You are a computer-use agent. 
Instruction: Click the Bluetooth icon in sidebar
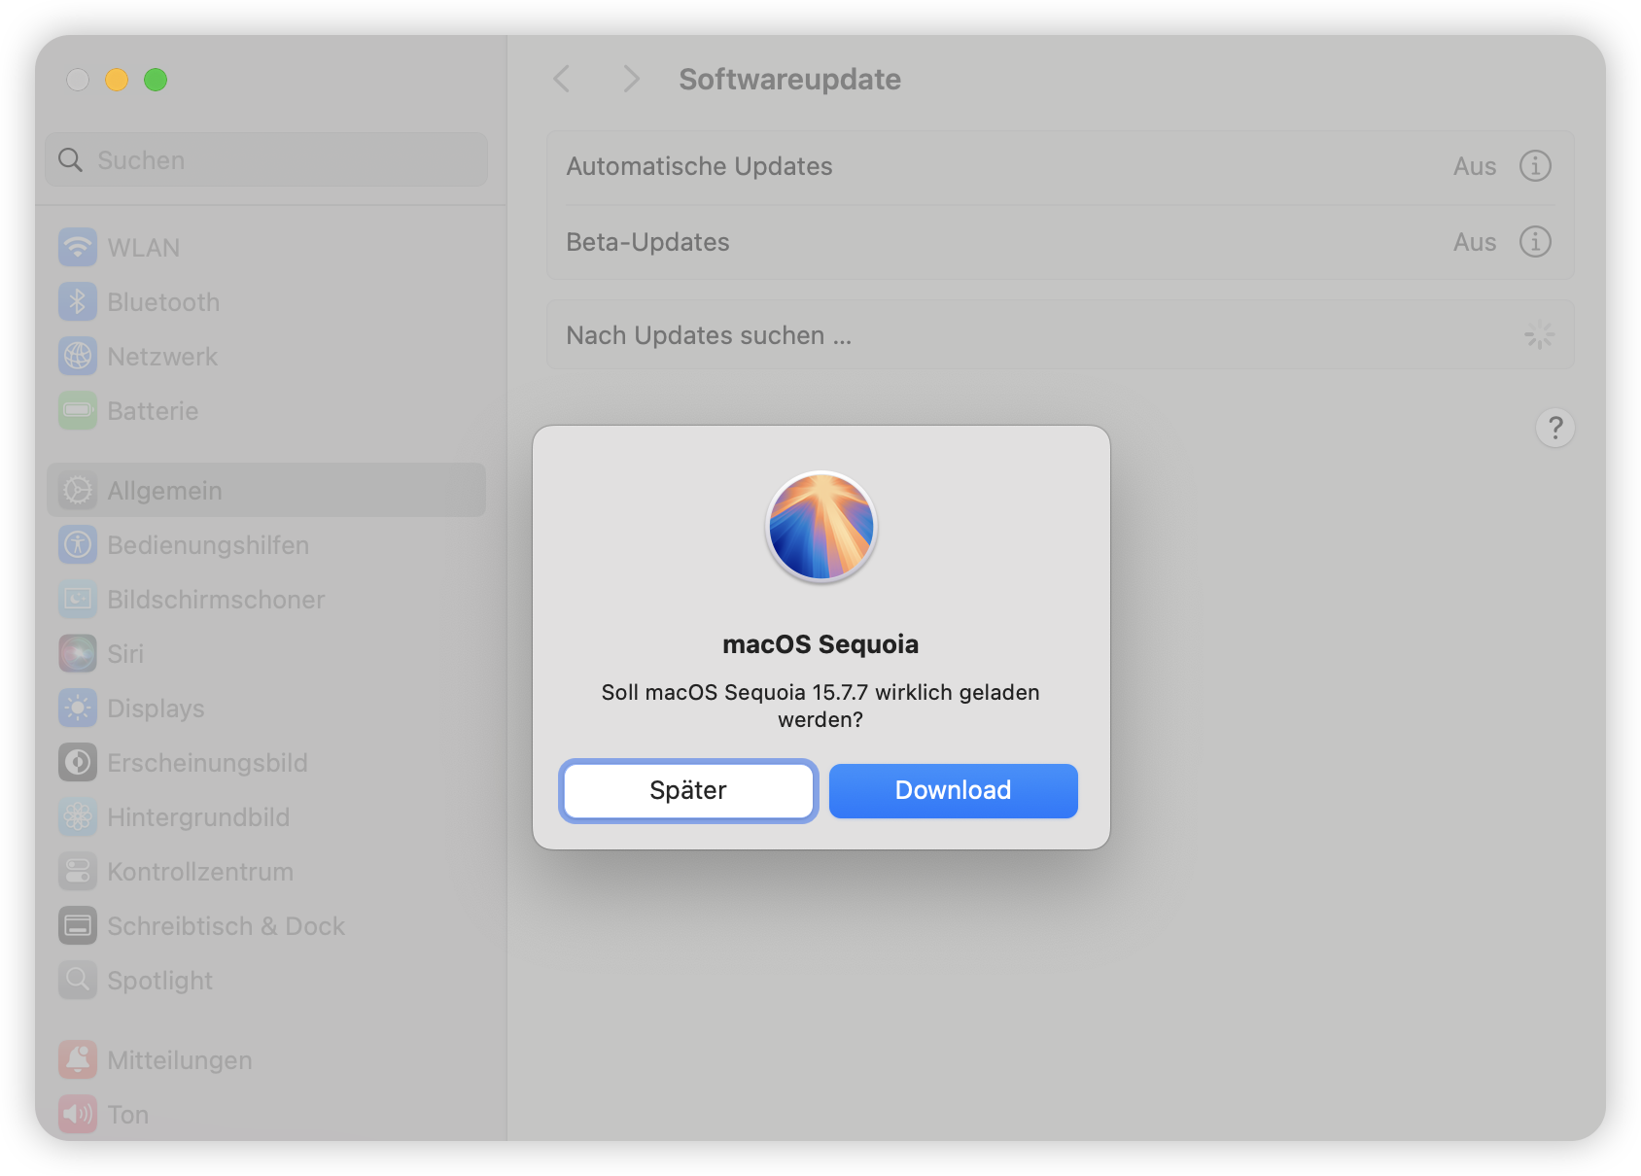click(78, 301)
